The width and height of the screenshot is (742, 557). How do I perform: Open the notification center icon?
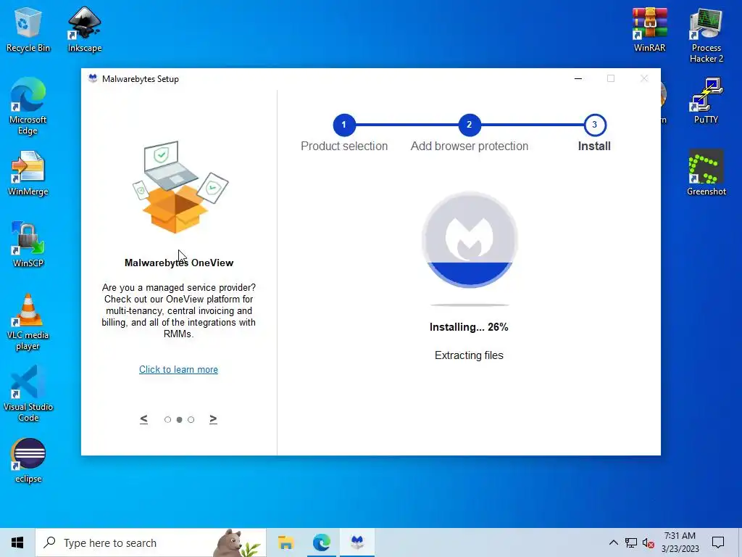(x=718, y=542)
